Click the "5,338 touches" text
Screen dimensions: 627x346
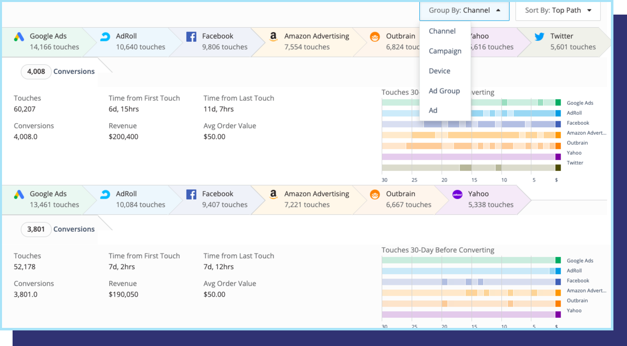[491, 205]
